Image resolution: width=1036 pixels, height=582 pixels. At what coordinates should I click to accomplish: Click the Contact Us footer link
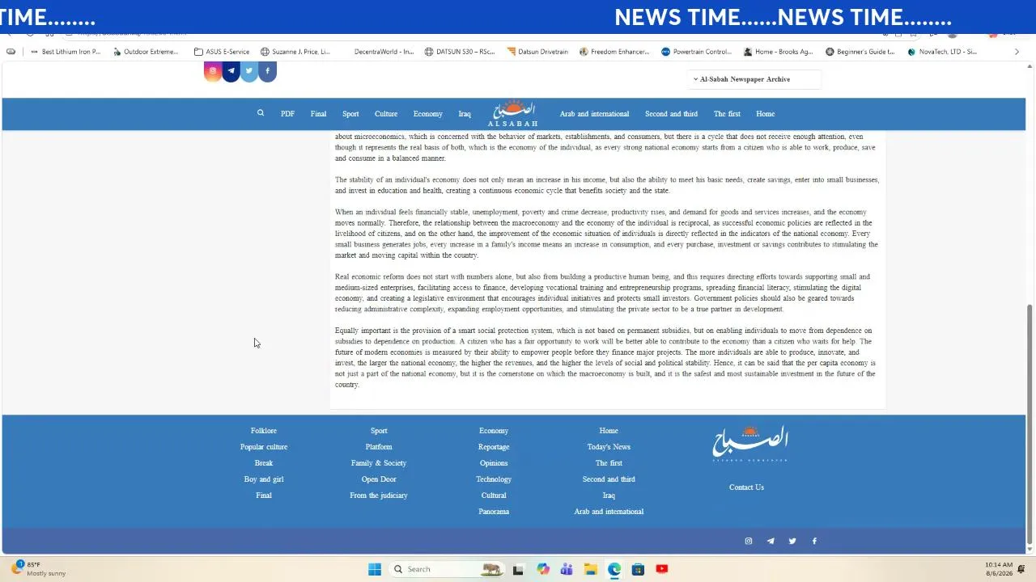pyautogui.click(x=746, y=487)
